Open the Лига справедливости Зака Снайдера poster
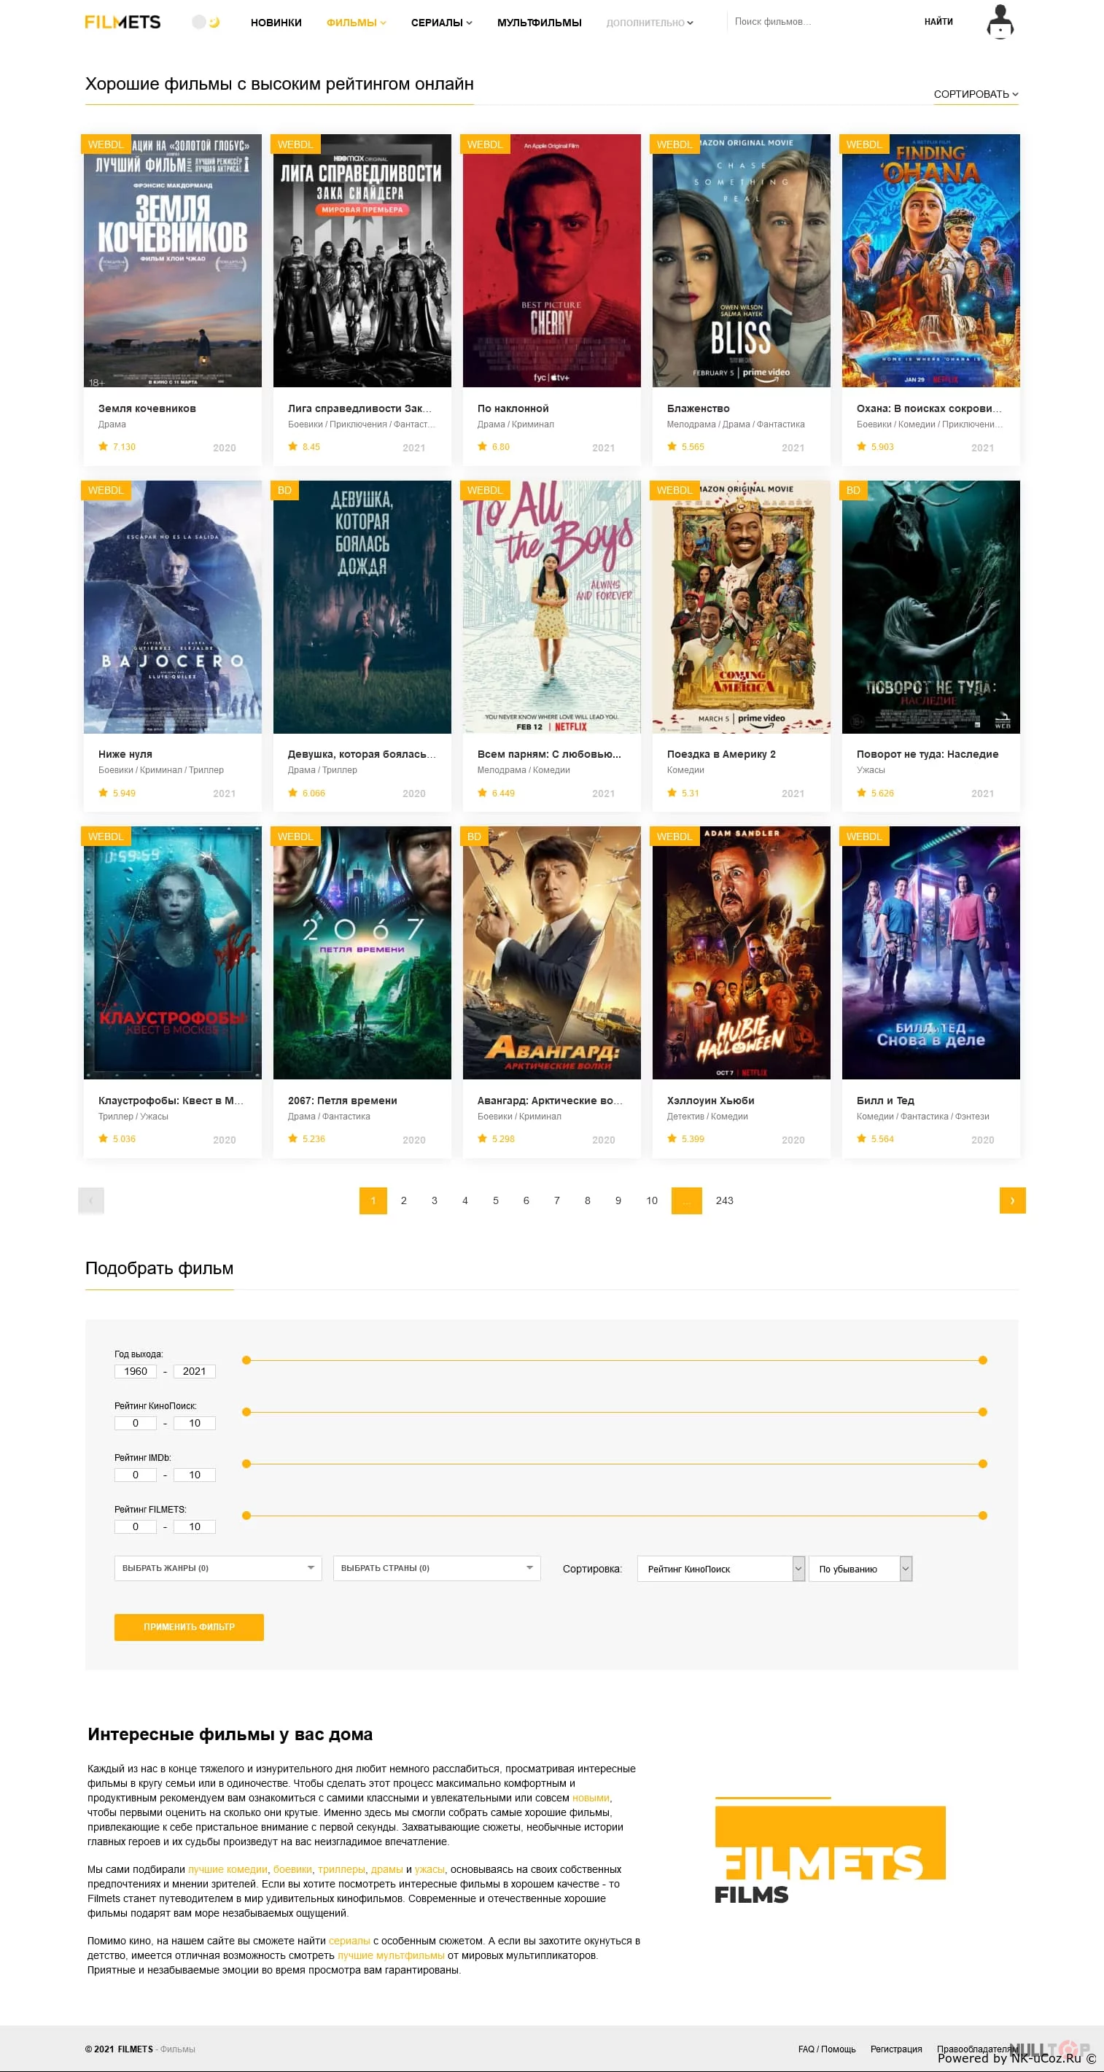1104x2072 pixels. click(x=362, y=260)
